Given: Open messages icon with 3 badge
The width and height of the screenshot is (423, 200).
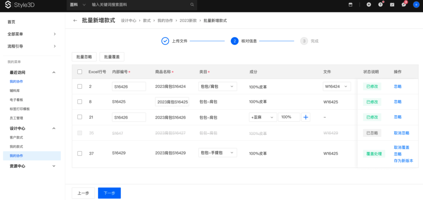Looking at the screenshot, I should 404,5.
